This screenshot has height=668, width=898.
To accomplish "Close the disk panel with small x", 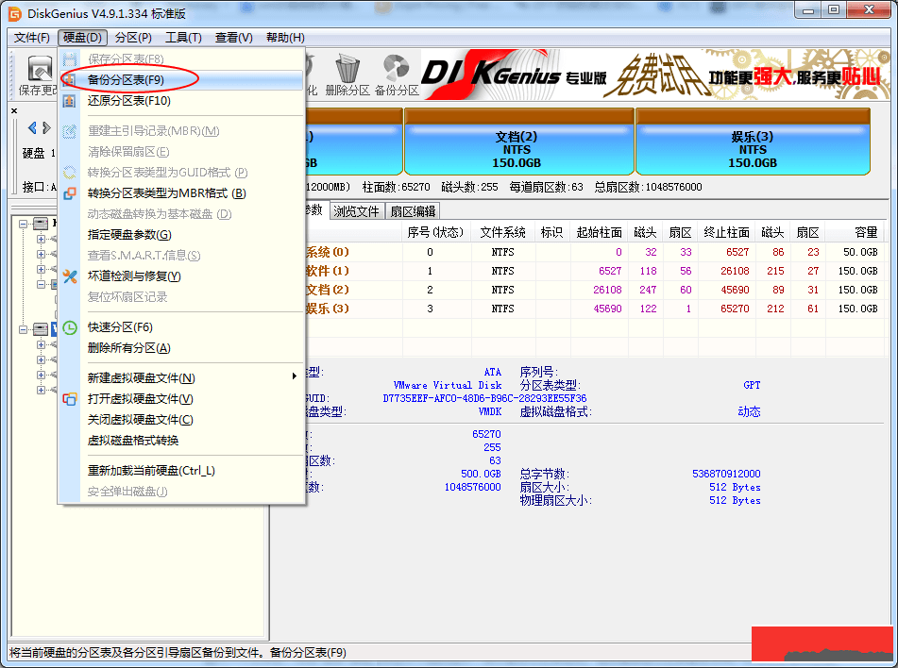I will pos(14,111).
